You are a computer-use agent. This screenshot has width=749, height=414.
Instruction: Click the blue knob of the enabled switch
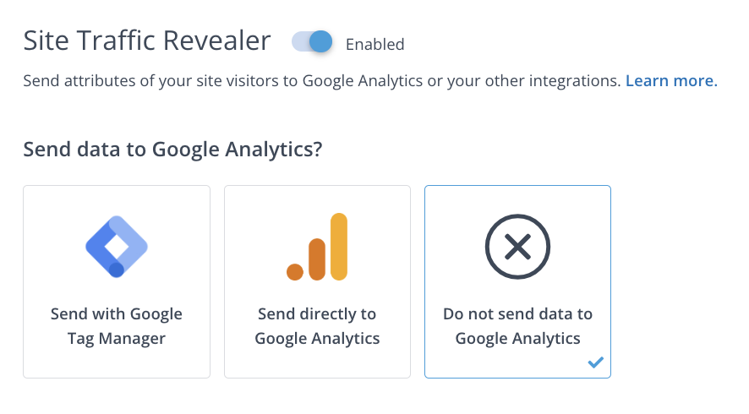(320, 42)
